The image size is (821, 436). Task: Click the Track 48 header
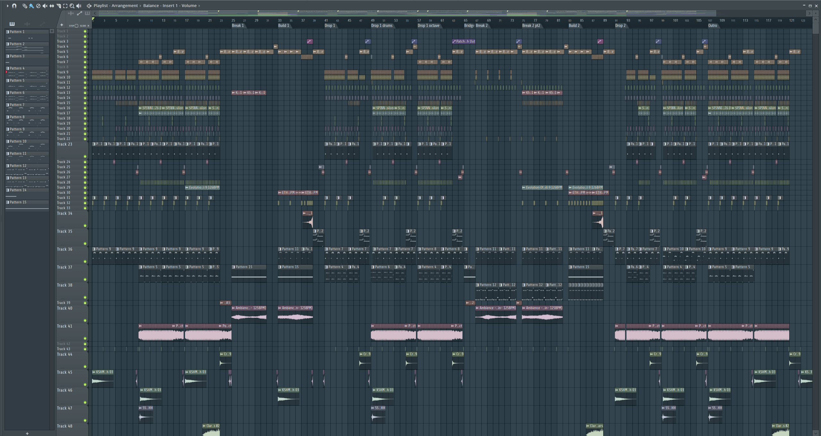[72, 430]
